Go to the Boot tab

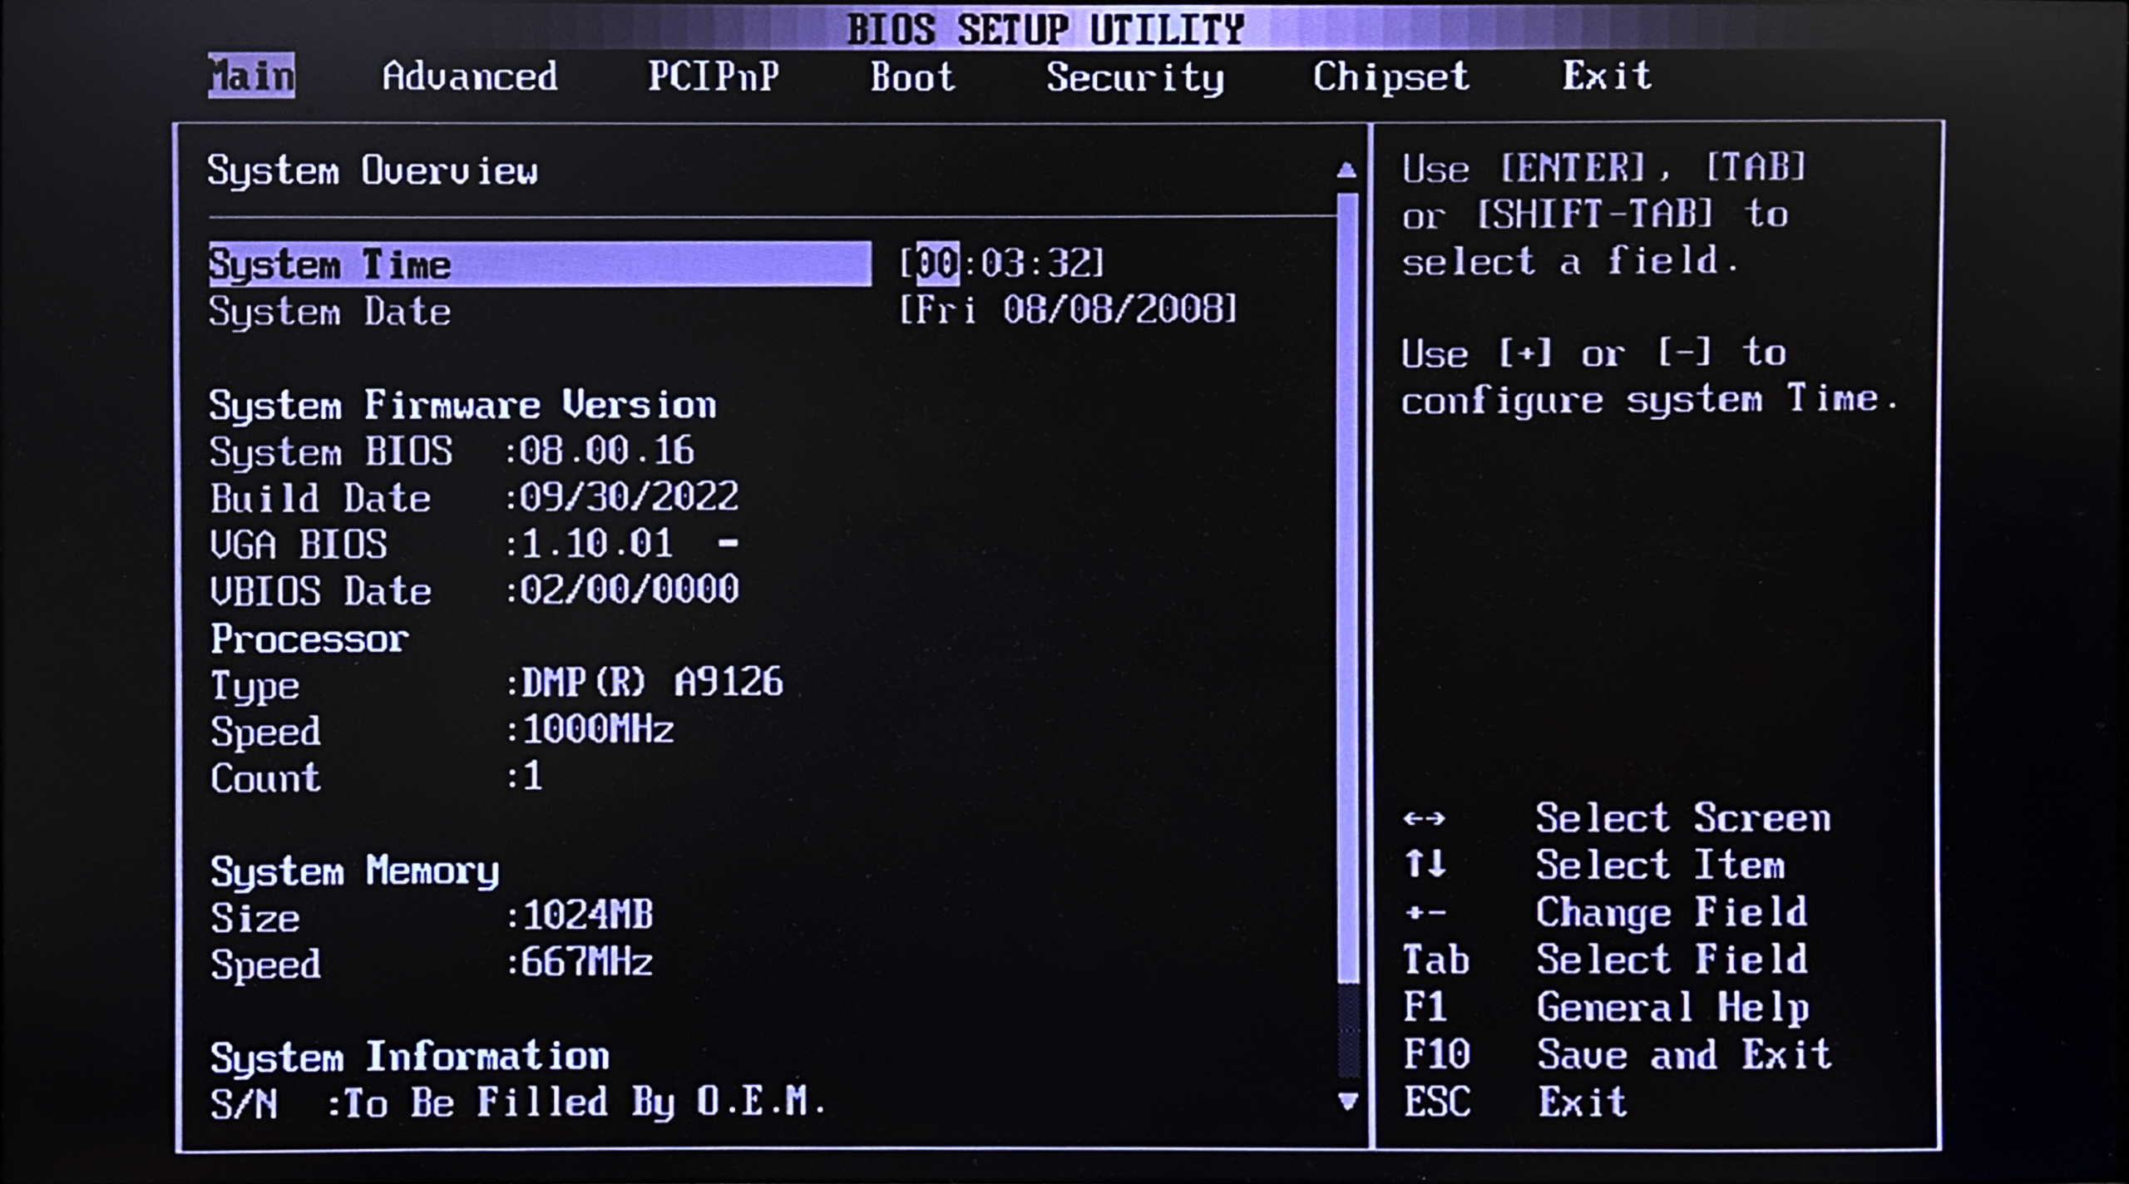tap(912, 76)
